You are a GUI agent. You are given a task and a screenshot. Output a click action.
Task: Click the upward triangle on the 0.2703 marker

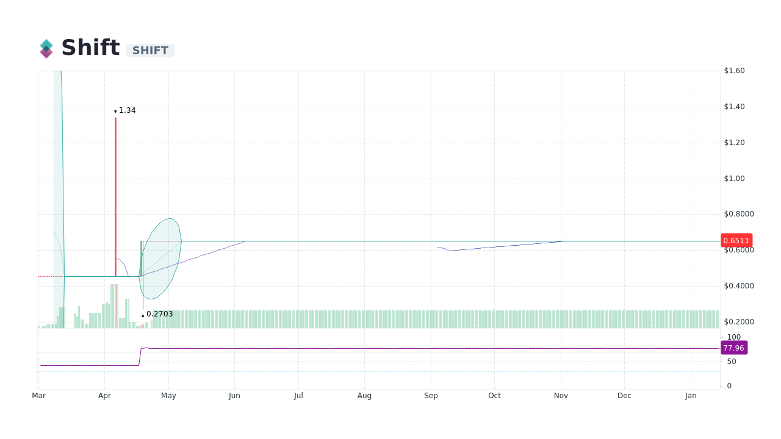pyautogui.click(x=143, y=315)
